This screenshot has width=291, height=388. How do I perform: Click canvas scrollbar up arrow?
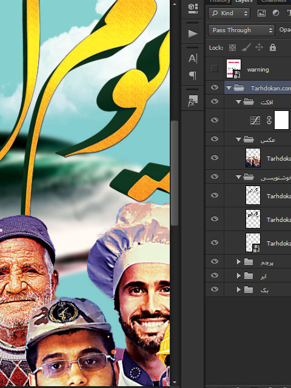tap(175, 4)
